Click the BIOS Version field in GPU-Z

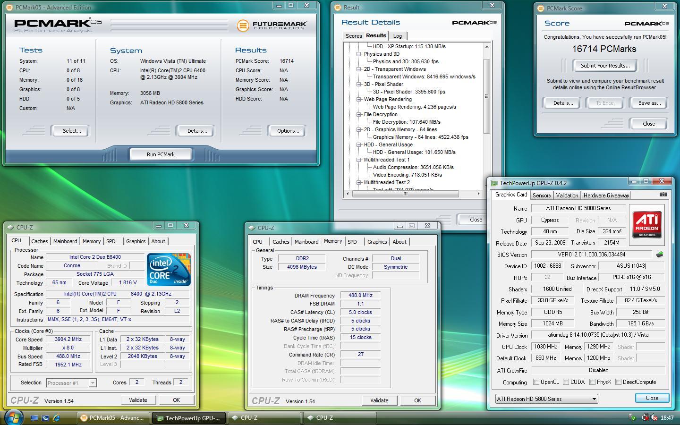pyautogui.click(x=591, y=255)
